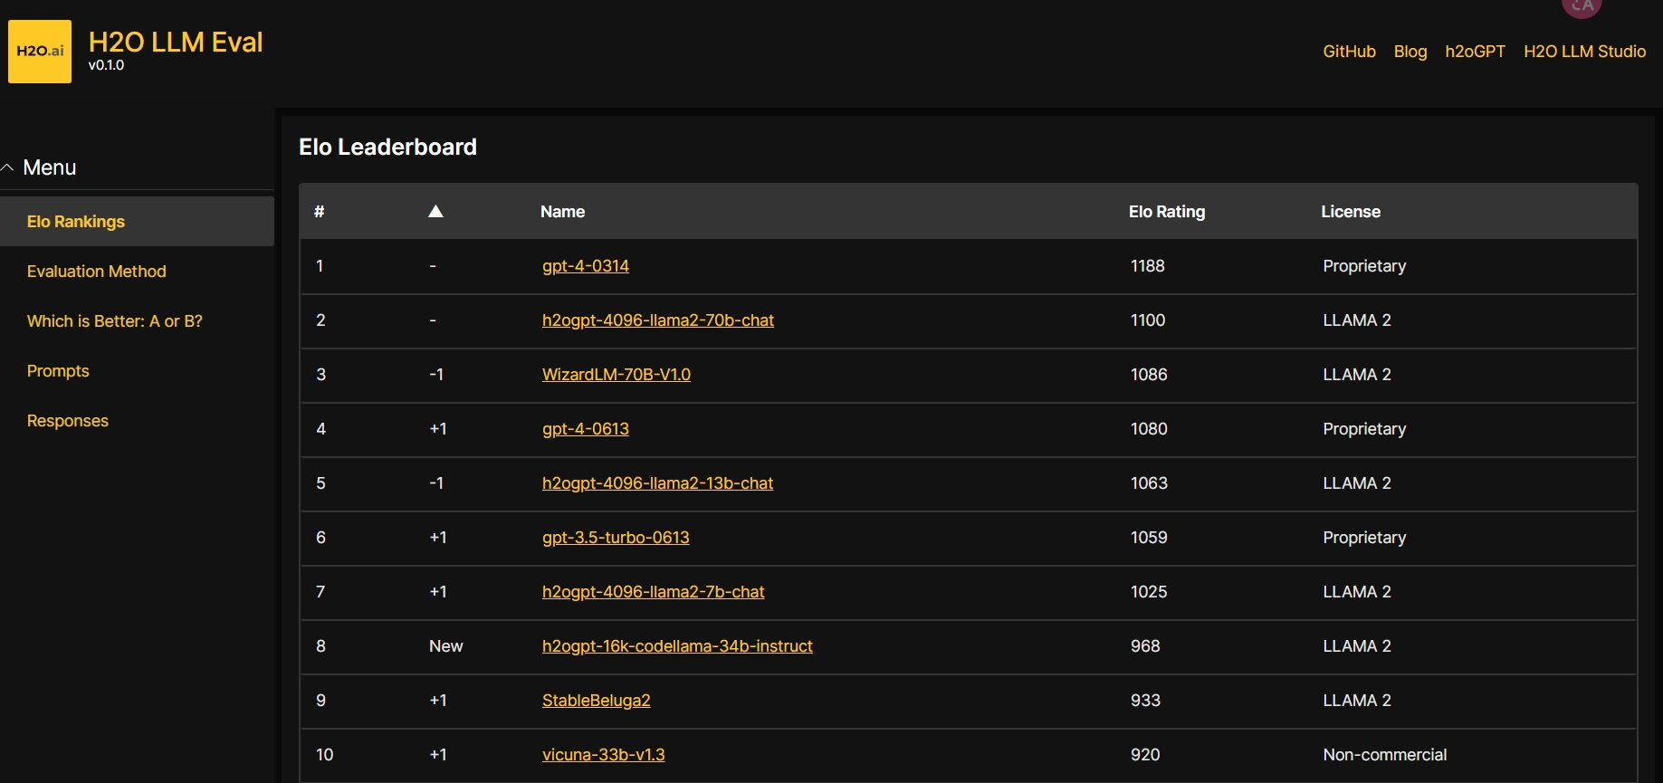Click the +1 change for gpt-4-0613
The image size is (1663, 783).
pos(438,429)
